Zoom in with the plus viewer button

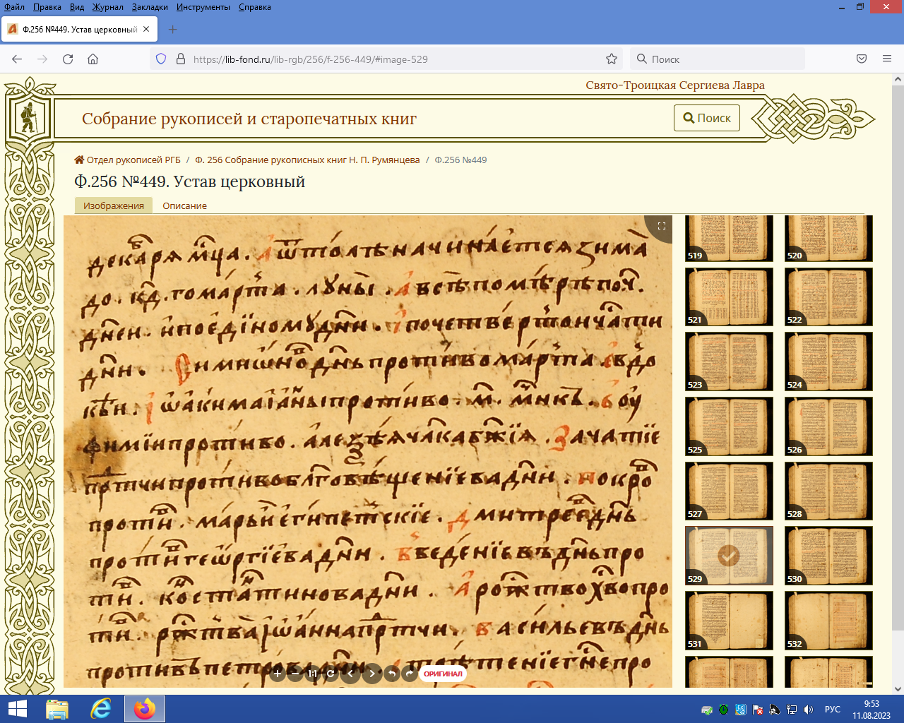278,674
